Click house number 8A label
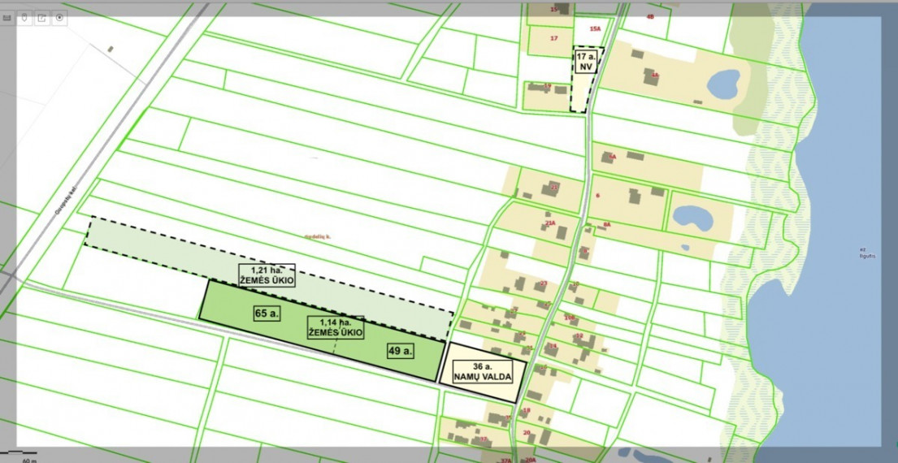The height and width of the screenshot is (463, 898). [607, 224]
